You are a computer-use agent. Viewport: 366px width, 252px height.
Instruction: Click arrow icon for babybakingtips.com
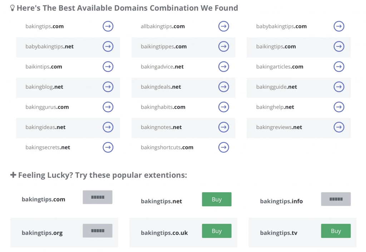coord(339,26)
